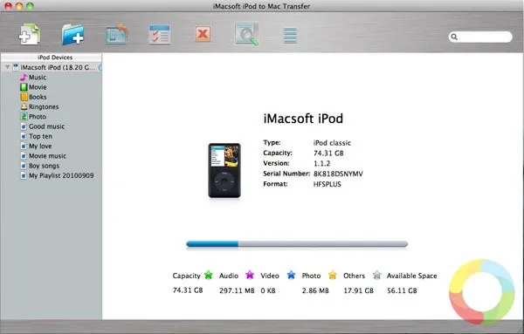Click the red X delete icon
The image size is (524, 334).
203,34
